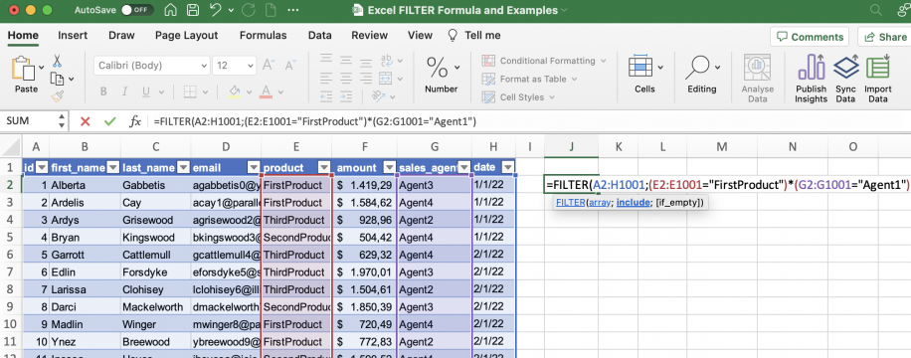The image size is (911, 358).
Task: Increase font size
Action: pyautogui.click(x=269, y=65)
